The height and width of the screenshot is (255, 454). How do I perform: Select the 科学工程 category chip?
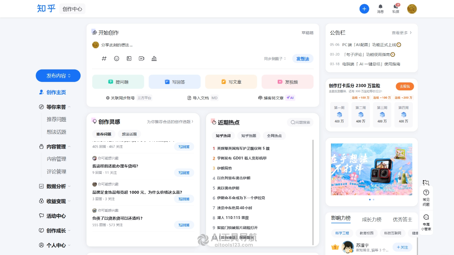(x=342, y=233)
